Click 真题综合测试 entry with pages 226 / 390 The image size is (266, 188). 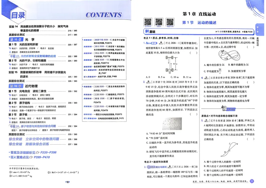[43, 81]
